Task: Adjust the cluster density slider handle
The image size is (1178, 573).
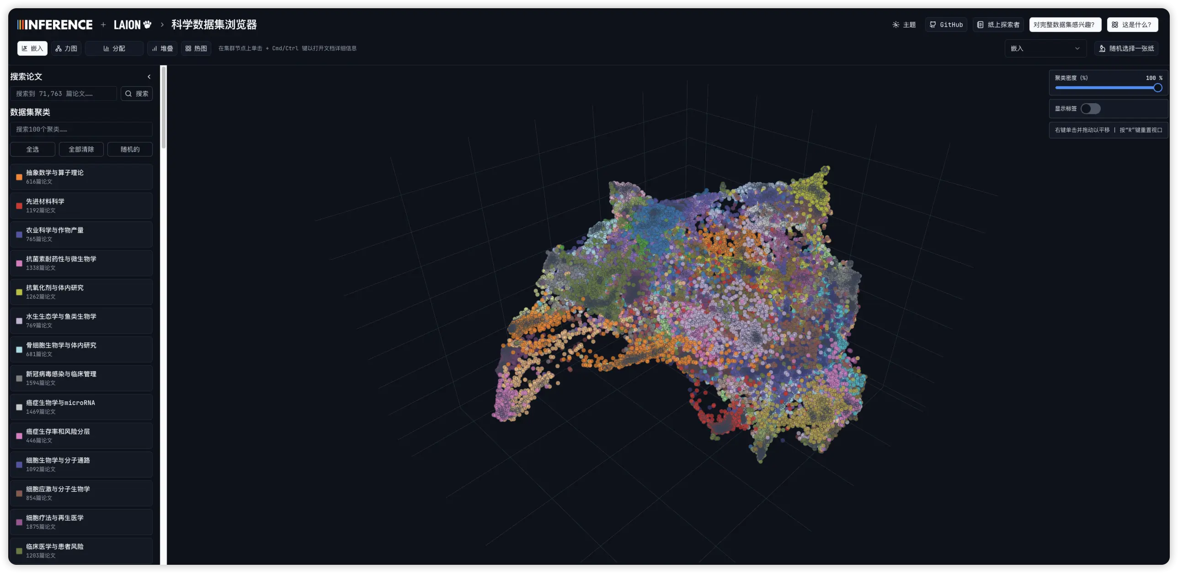Action: (1157, 88)
